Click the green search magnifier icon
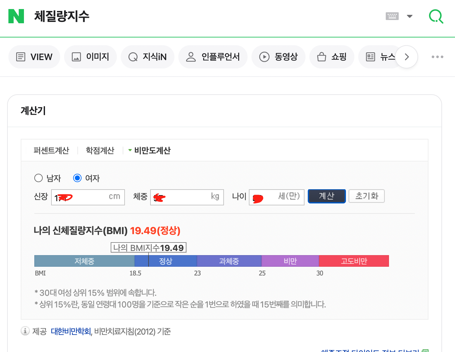The height and width of the screenshot is (352, 455). [x=436, y=16]
